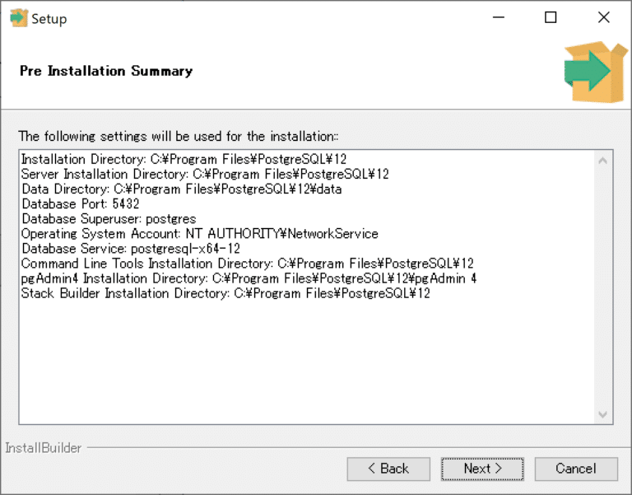Click the pgAdmin4 Installation Directory line
632x495 pixels.
pyautogui.click(x=249, y=278)
